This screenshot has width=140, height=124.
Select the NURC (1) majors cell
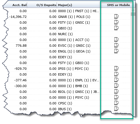(65, 34)
